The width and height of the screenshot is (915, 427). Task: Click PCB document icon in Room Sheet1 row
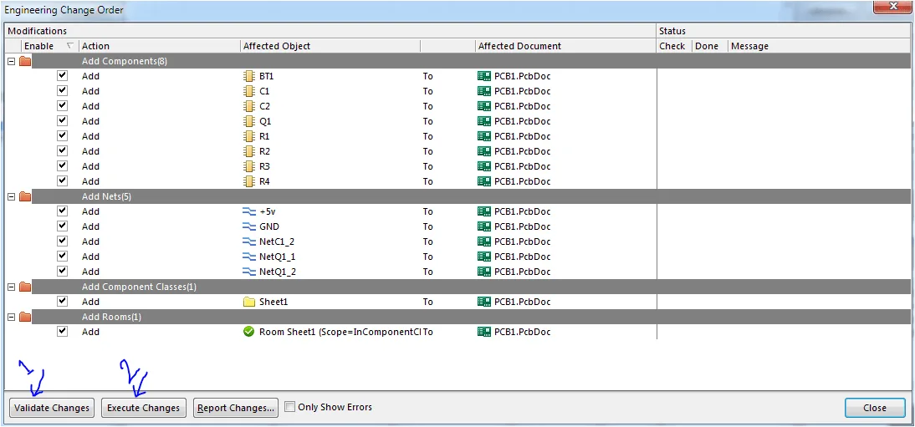click(483, 332)
